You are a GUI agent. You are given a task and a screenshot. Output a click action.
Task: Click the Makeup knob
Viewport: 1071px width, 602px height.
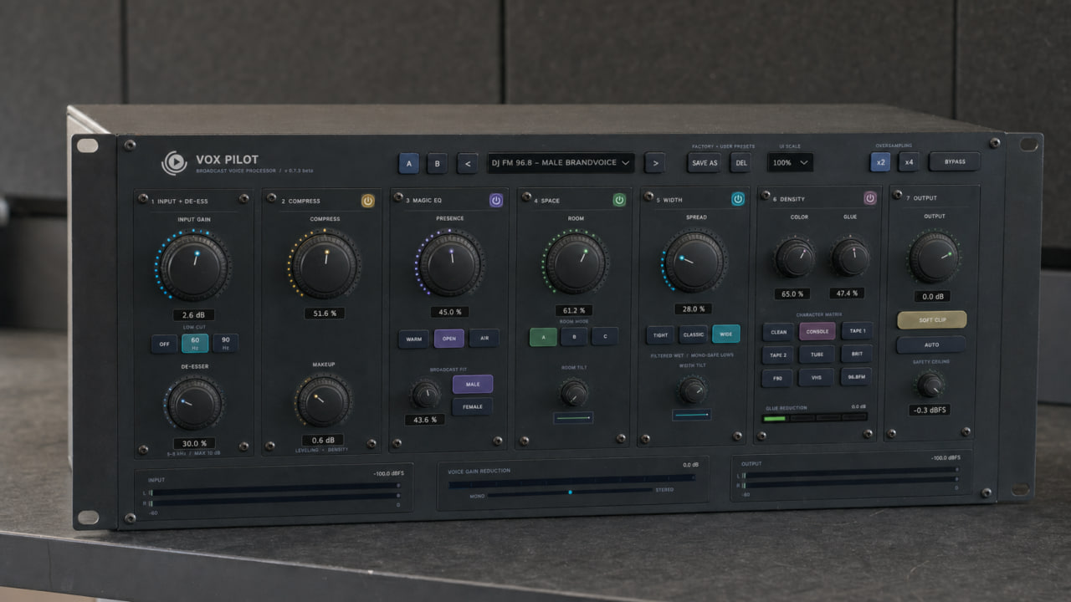[323, 400]
